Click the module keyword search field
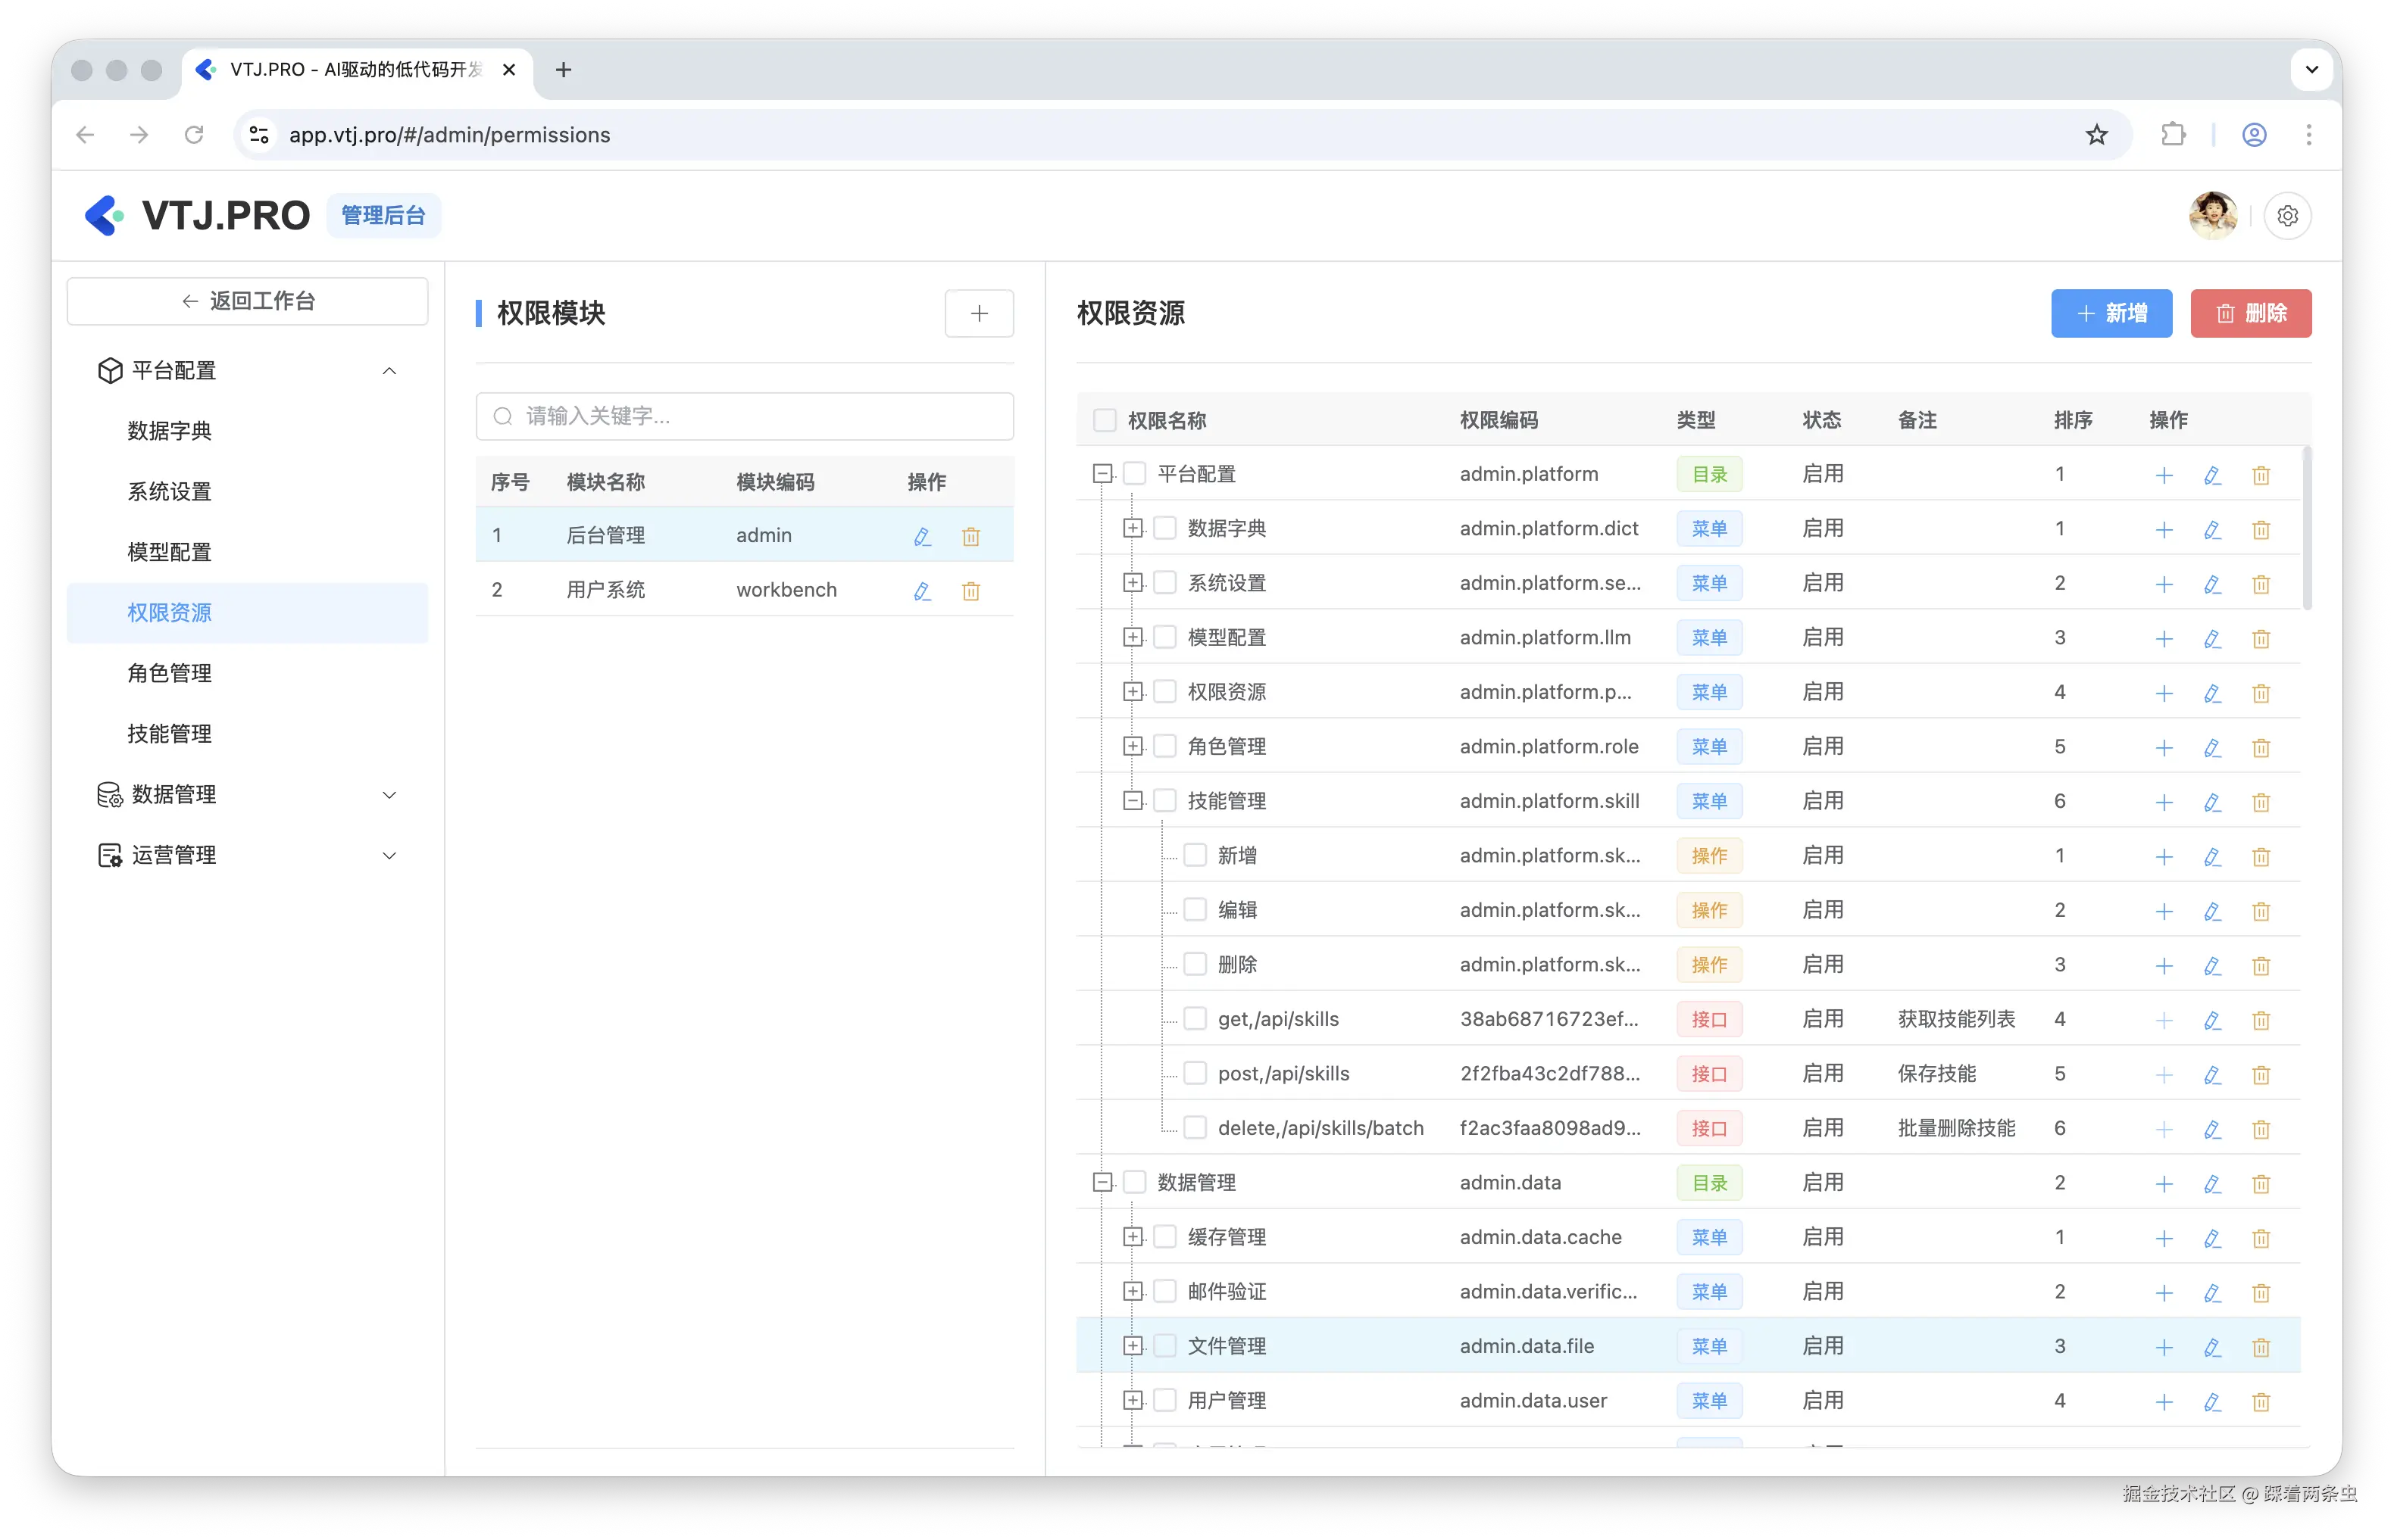2394x1540 pixels. pos(744,416)
